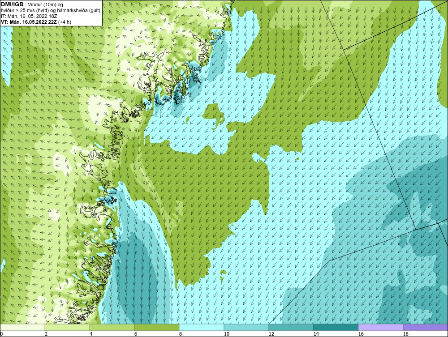Click the 2–4 m/s light green swatch
Viewport: 448px width, 337px height.
point(67,327)
